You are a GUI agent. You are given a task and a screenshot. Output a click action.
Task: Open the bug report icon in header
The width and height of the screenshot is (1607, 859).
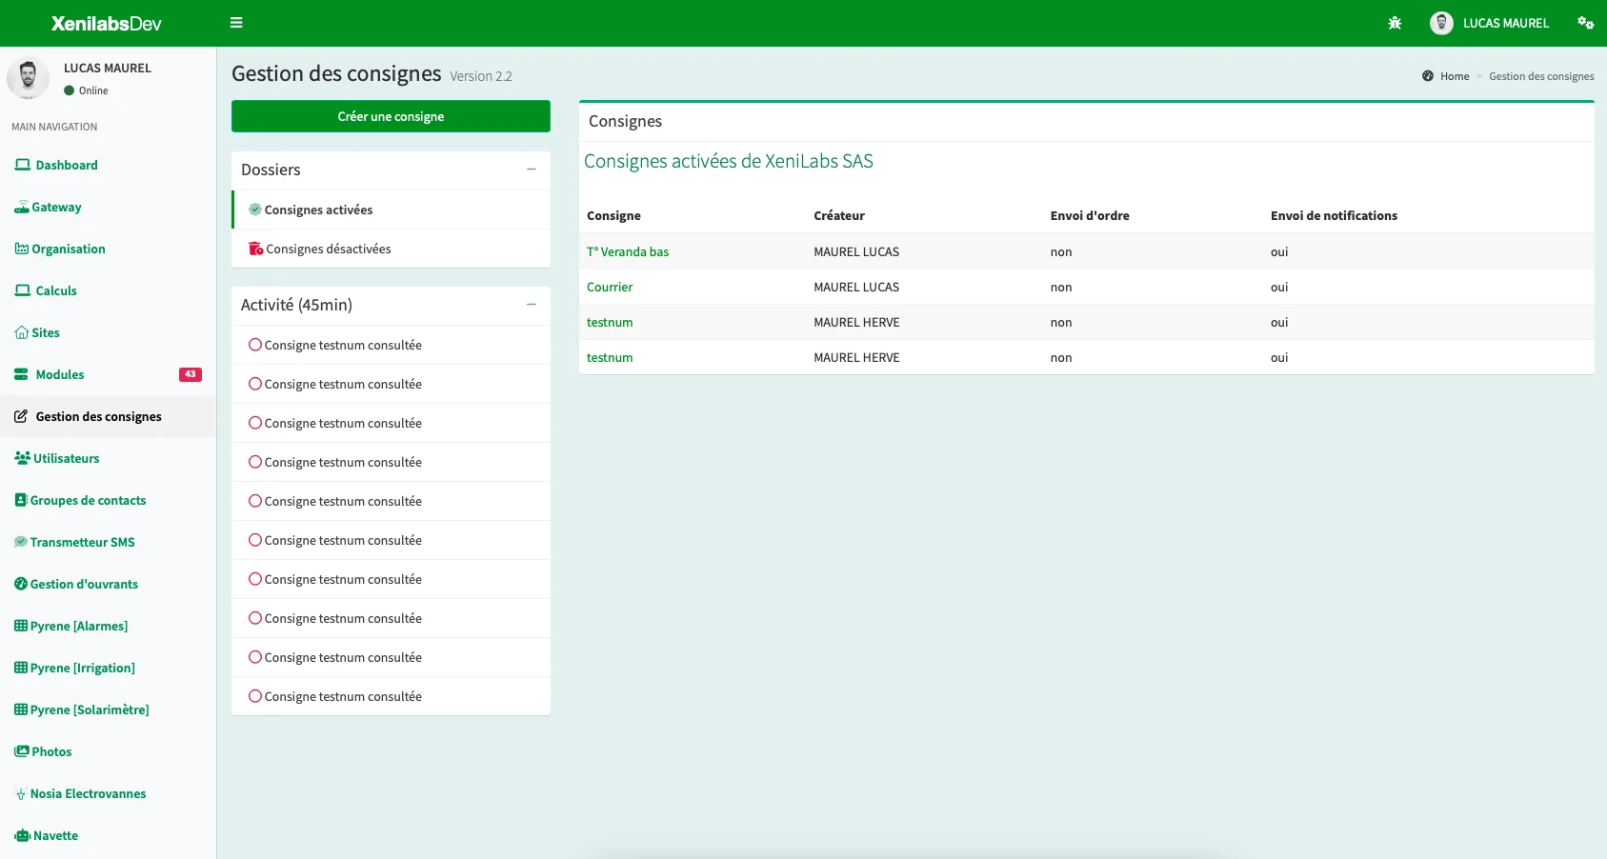click(1395, 23)
